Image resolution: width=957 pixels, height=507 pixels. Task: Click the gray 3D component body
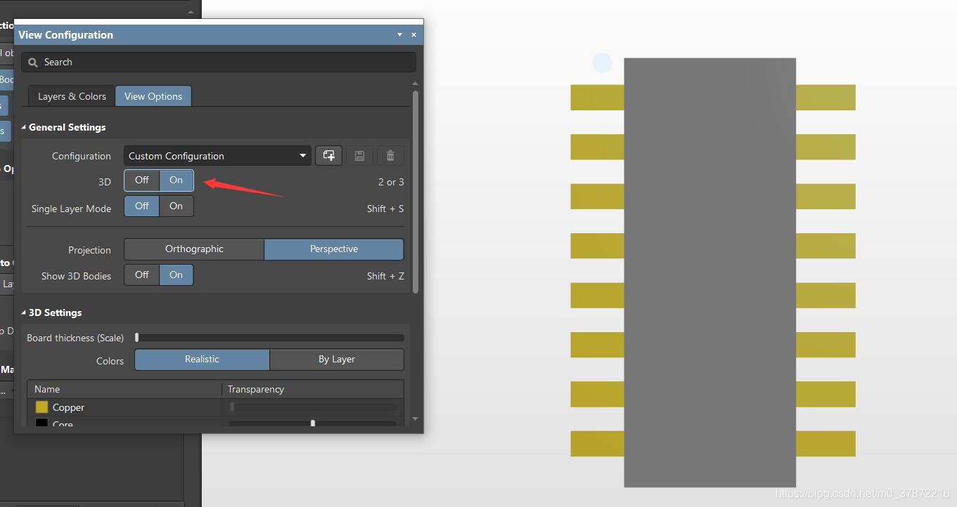pyautogui.click(x=709, y=272)
